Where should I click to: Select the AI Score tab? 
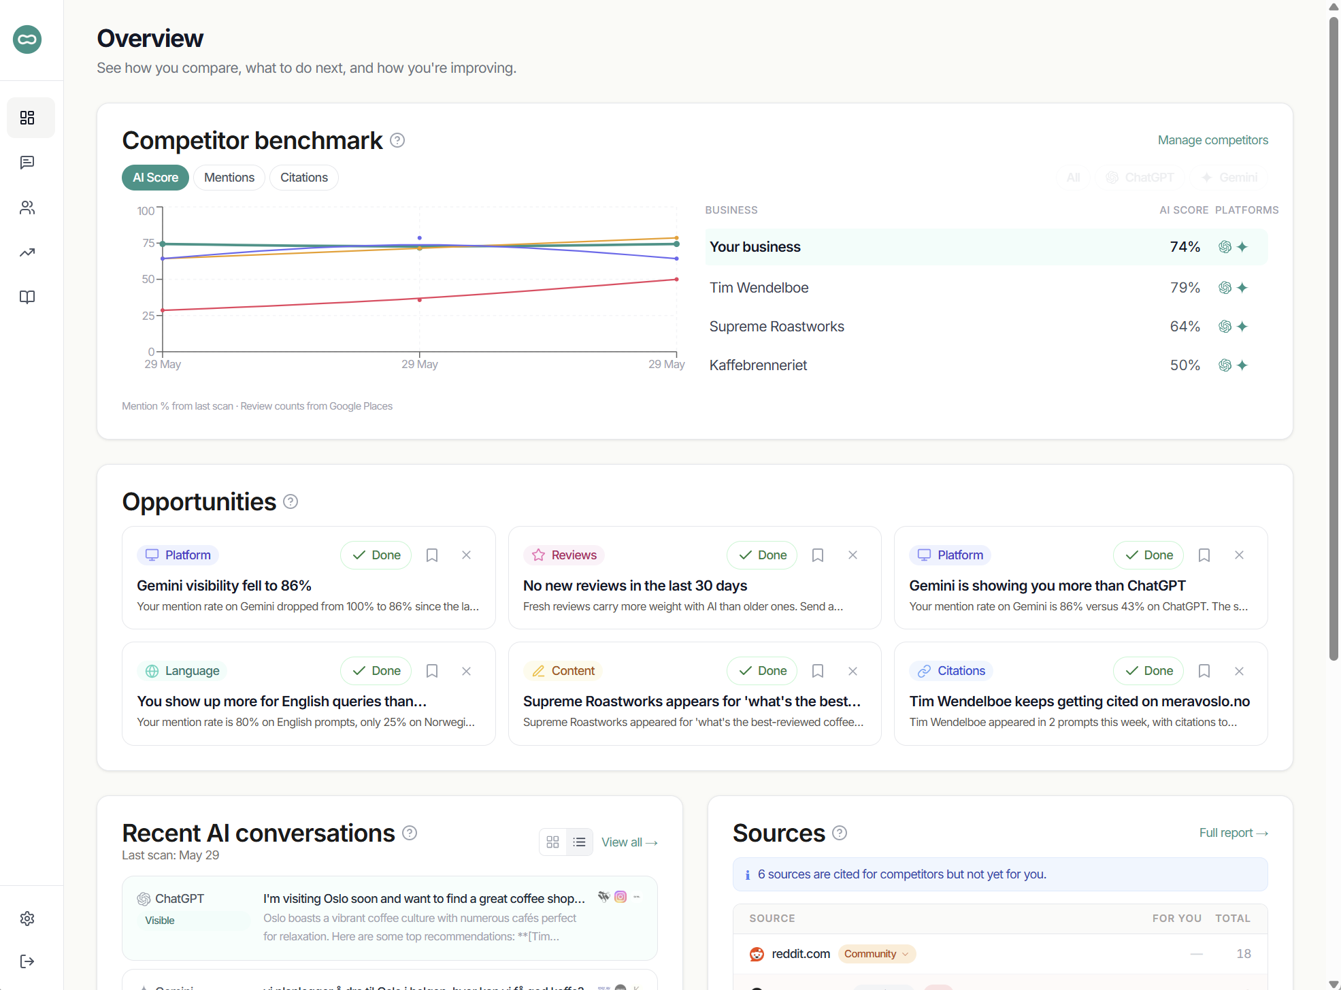tap(155, 178)
